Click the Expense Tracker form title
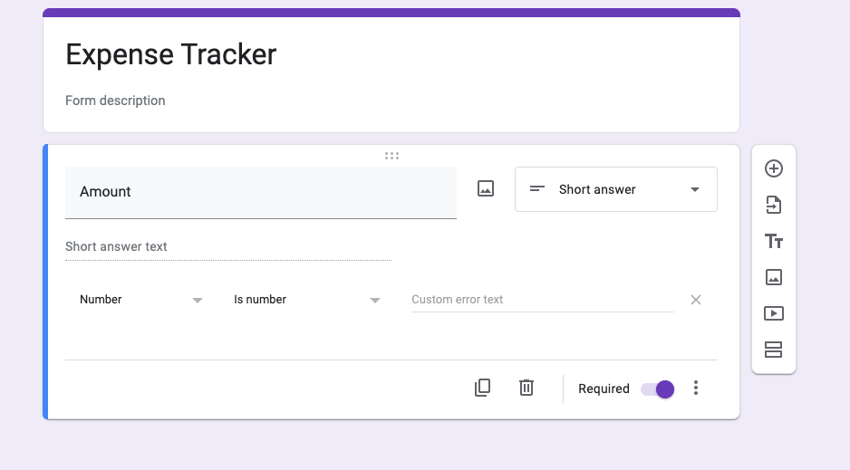Viewport: 850px width, 470px height. pyautogui.click(x=171, y=54)
